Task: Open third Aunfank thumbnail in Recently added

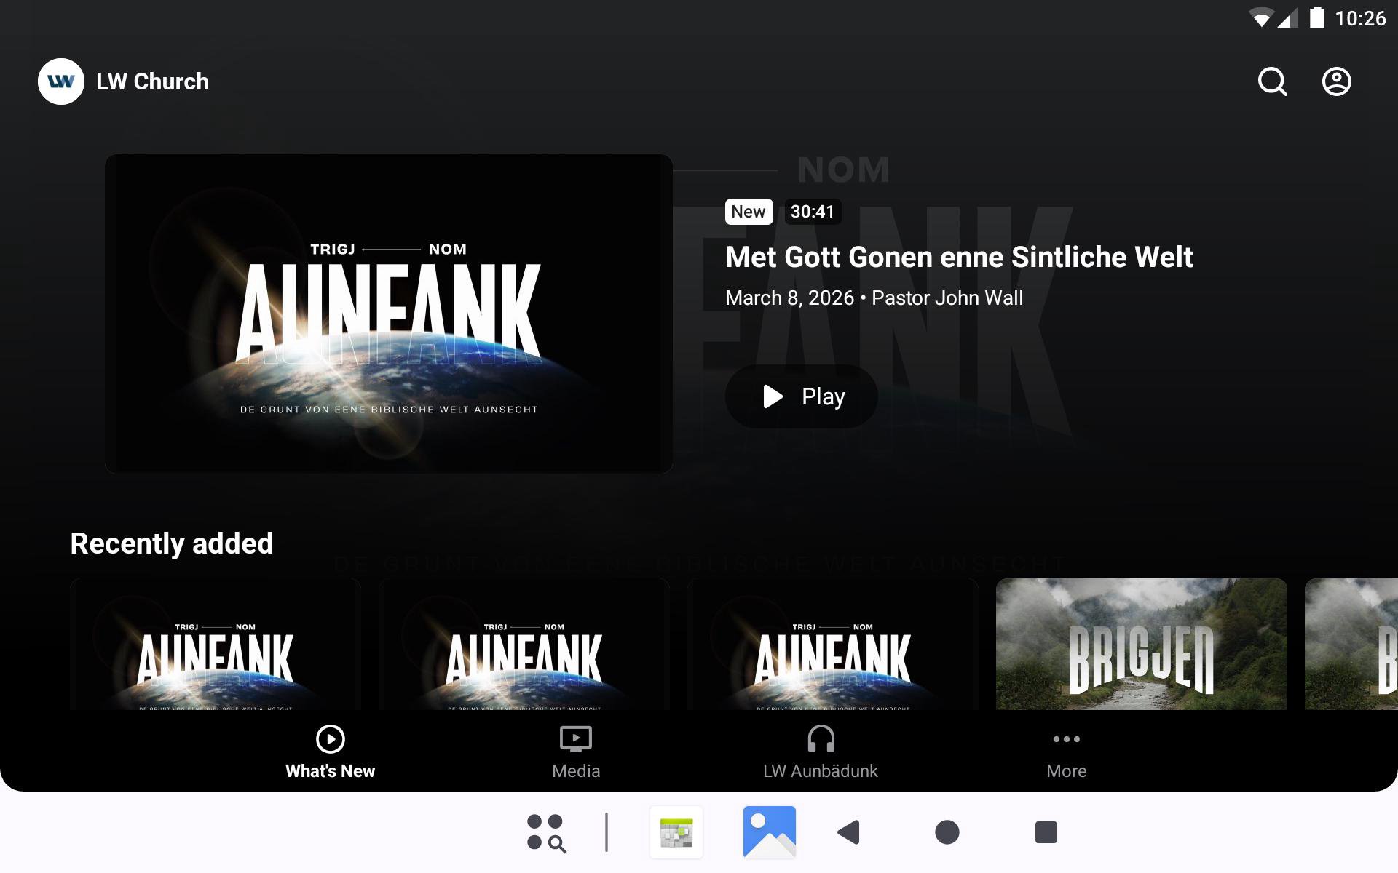Action: coord(833,644)
